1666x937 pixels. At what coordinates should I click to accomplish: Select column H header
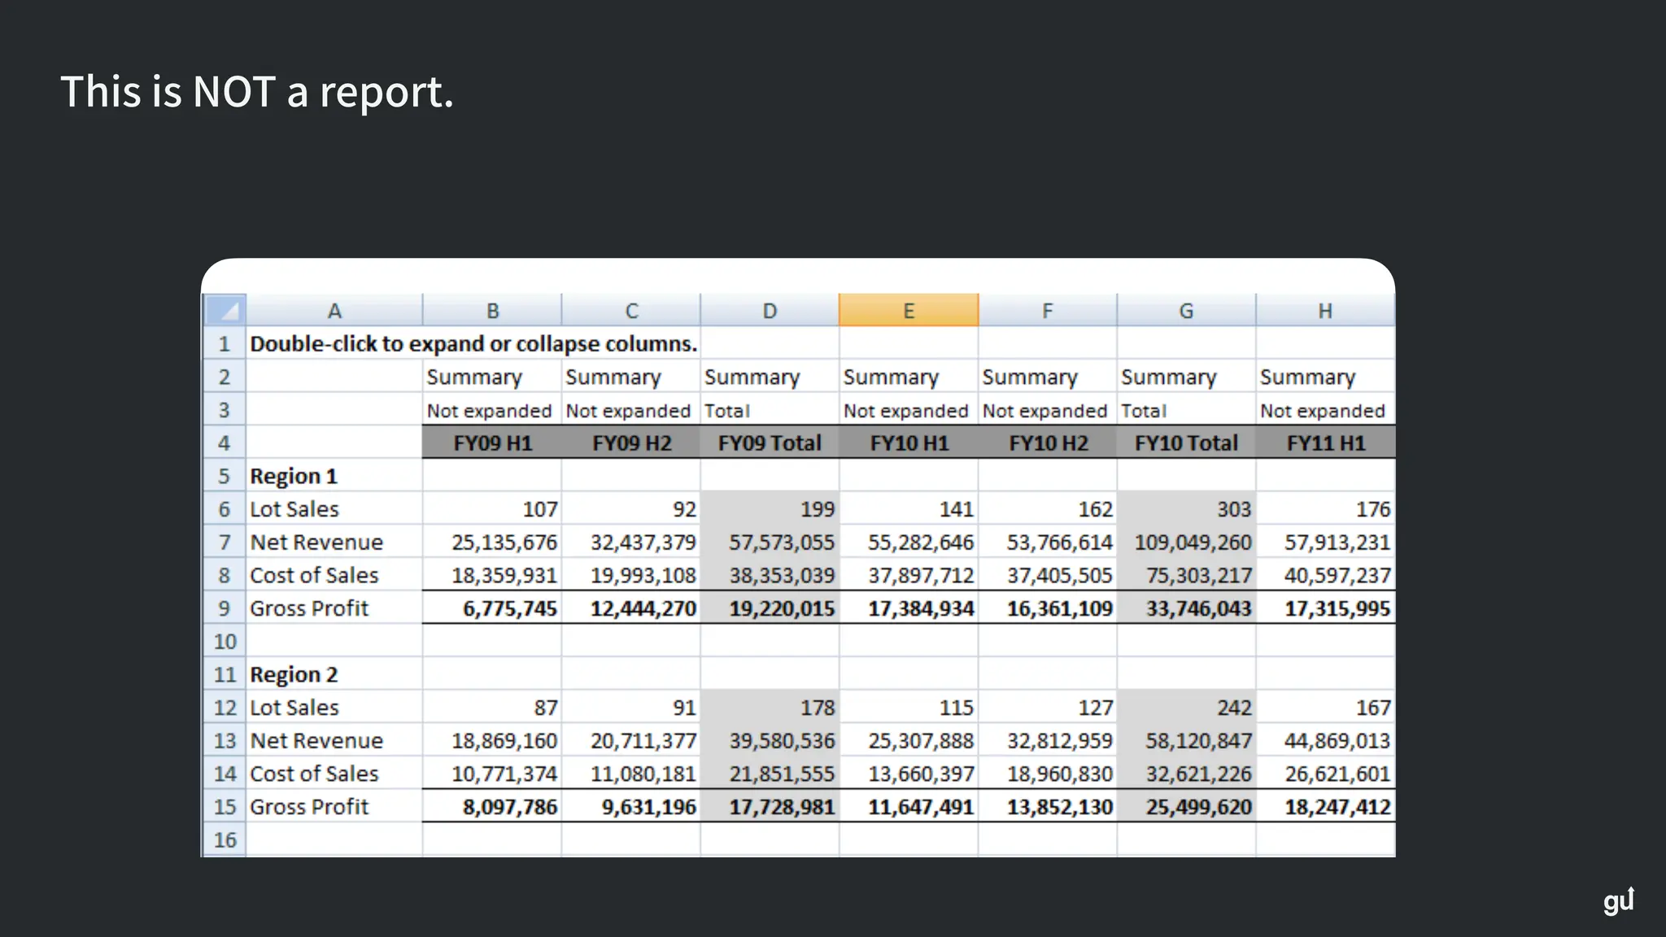1325,310
